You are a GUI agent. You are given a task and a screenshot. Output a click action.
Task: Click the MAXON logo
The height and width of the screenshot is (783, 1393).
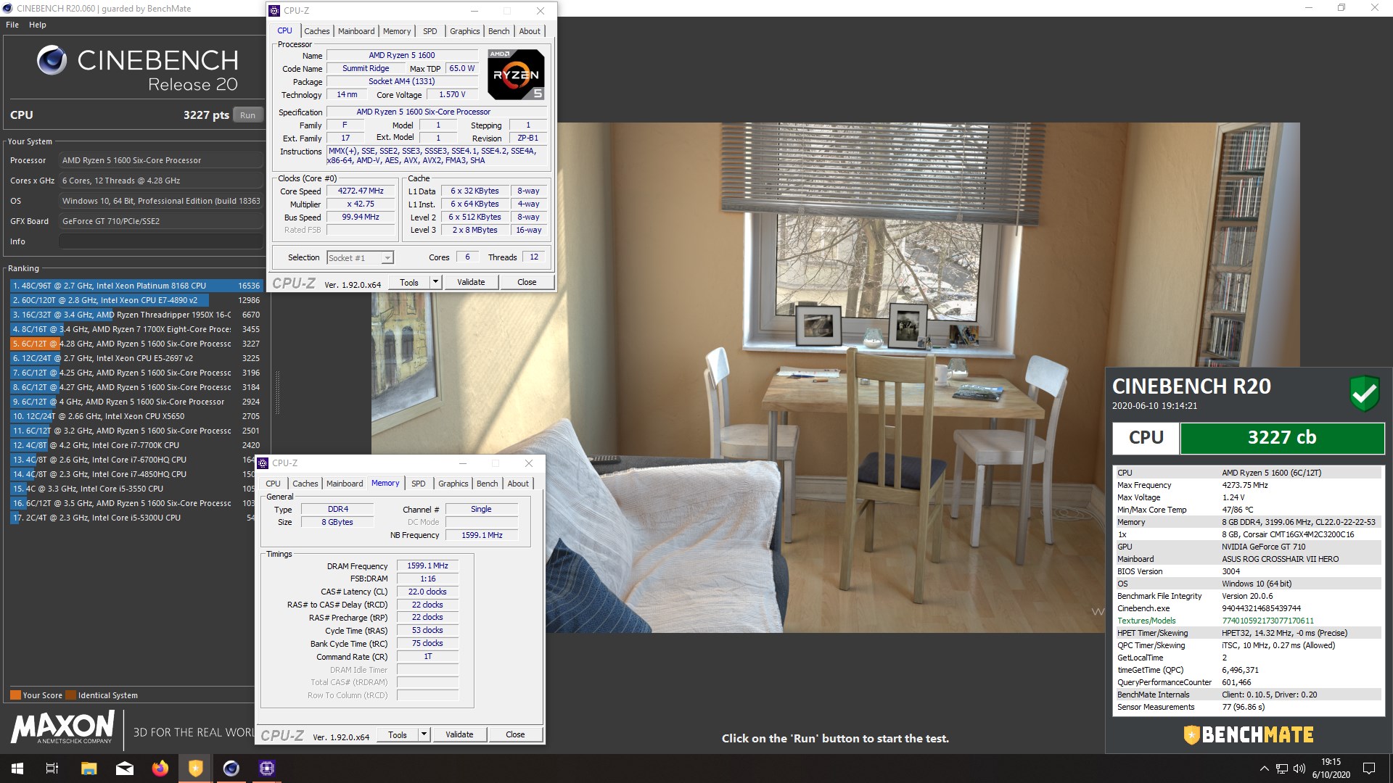(x=62, y=727)
